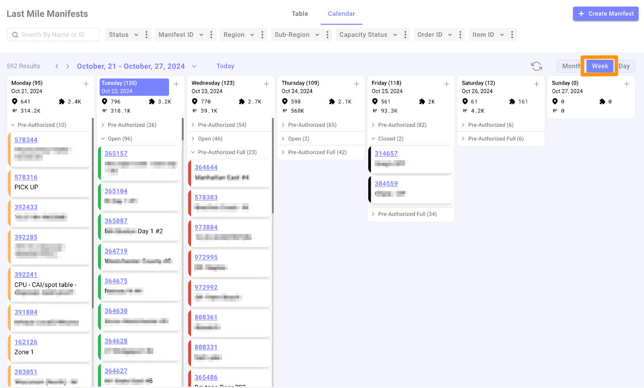Add manifest with plus on Saturday column
Image resolution: width=644 pixels, height=388 pixels.
click(x=536, y=84)
